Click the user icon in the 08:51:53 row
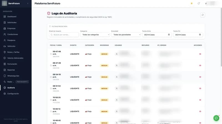Screen dimensions: 222x124 [117, 88]
